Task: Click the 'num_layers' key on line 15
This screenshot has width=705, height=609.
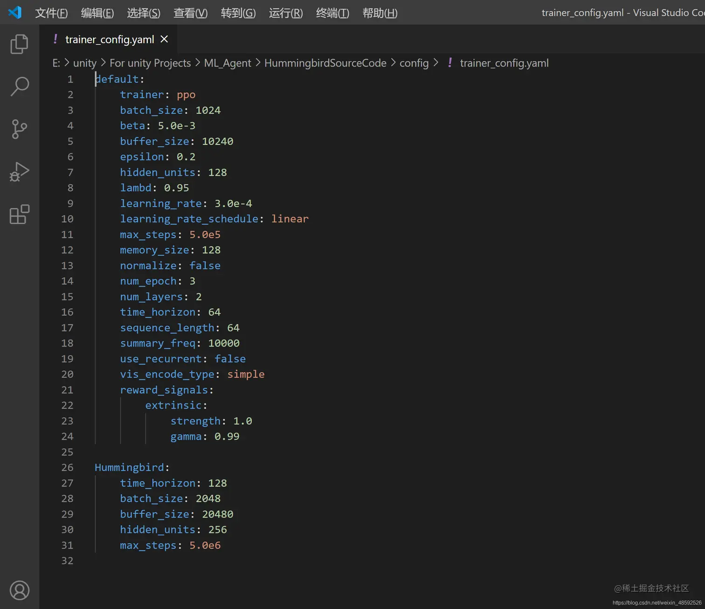Action: [x=151, y=297]
